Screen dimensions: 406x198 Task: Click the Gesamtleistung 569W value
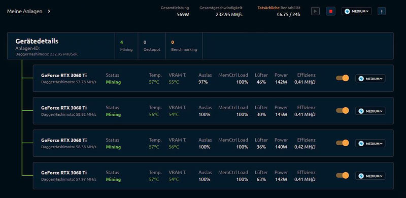[183, 15]
